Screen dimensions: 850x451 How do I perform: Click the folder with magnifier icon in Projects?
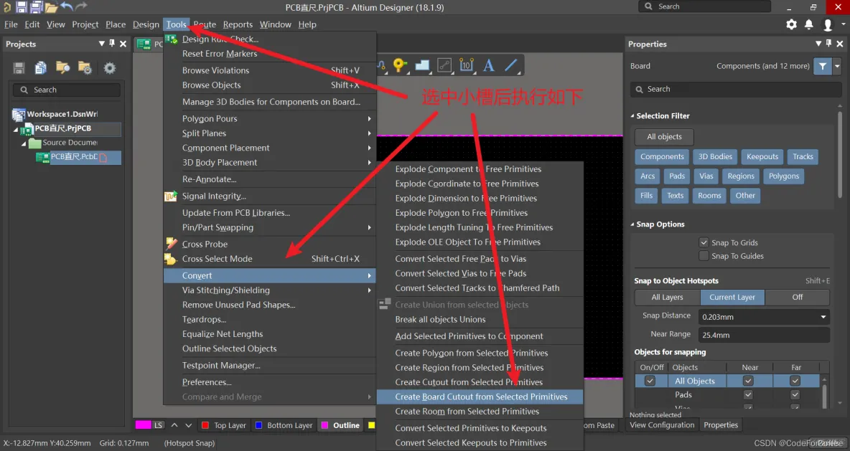click(x=63, y=67)
